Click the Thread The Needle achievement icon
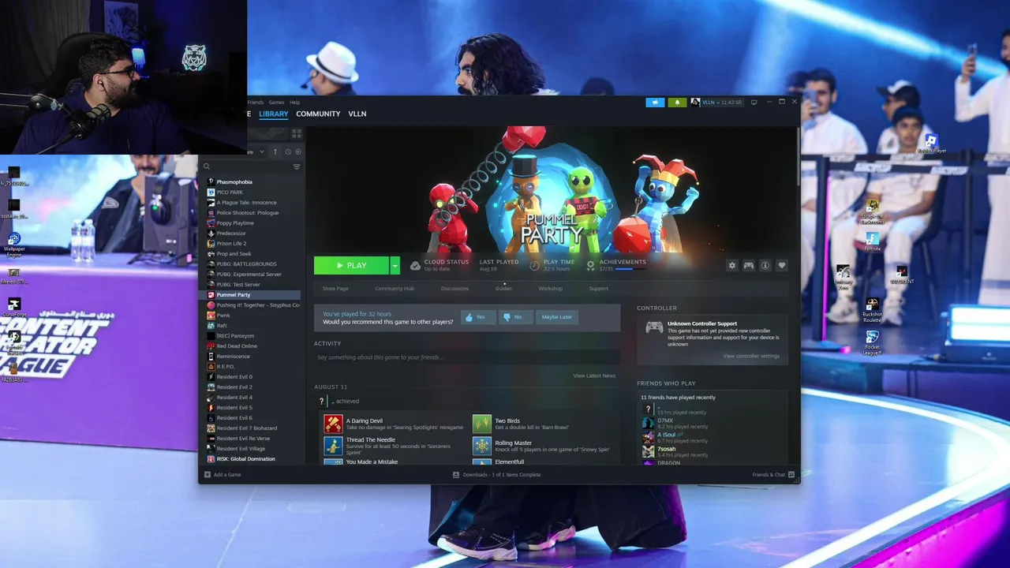The image size is (1010, 568). pyautogui.click(x=333, y=447)
